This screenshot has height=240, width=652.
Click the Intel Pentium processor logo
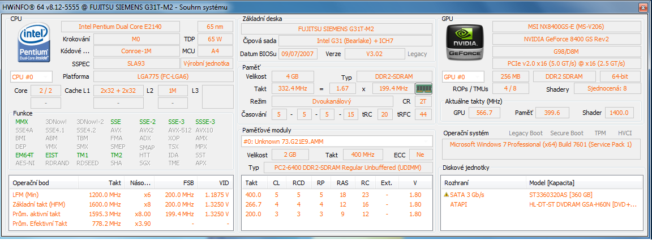35,42
